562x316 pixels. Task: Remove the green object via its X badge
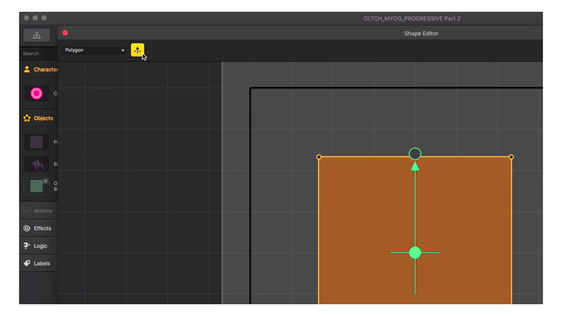coord(45,181)
